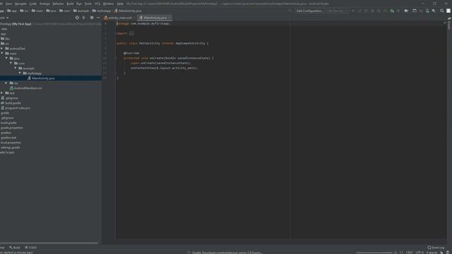Click the main breadcrumb folder

(x=37, y=11)
